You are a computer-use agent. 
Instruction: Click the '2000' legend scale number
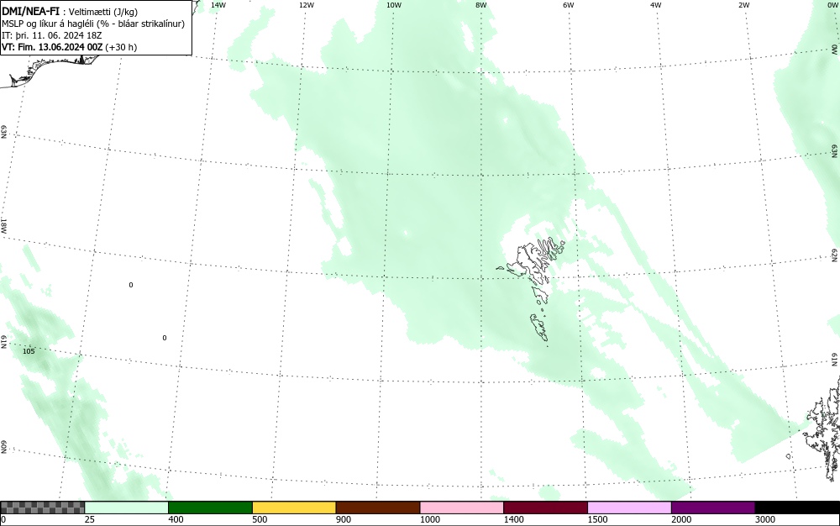click(681, 519)
